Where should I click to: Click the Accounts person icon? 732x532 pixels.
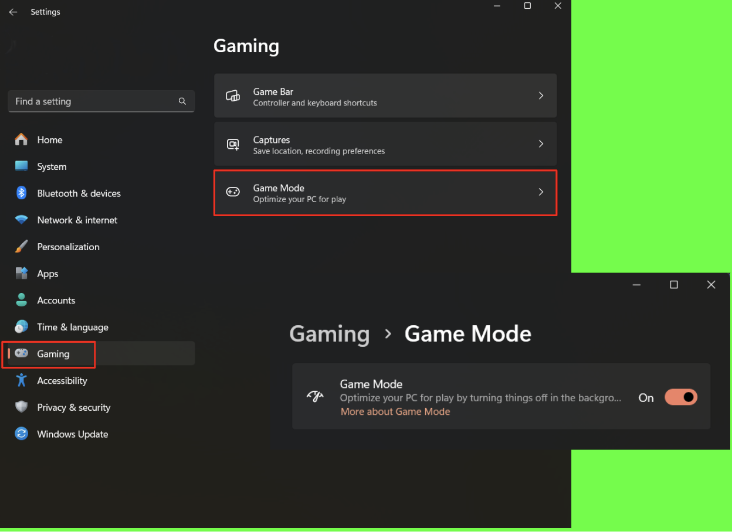[22, 300]
